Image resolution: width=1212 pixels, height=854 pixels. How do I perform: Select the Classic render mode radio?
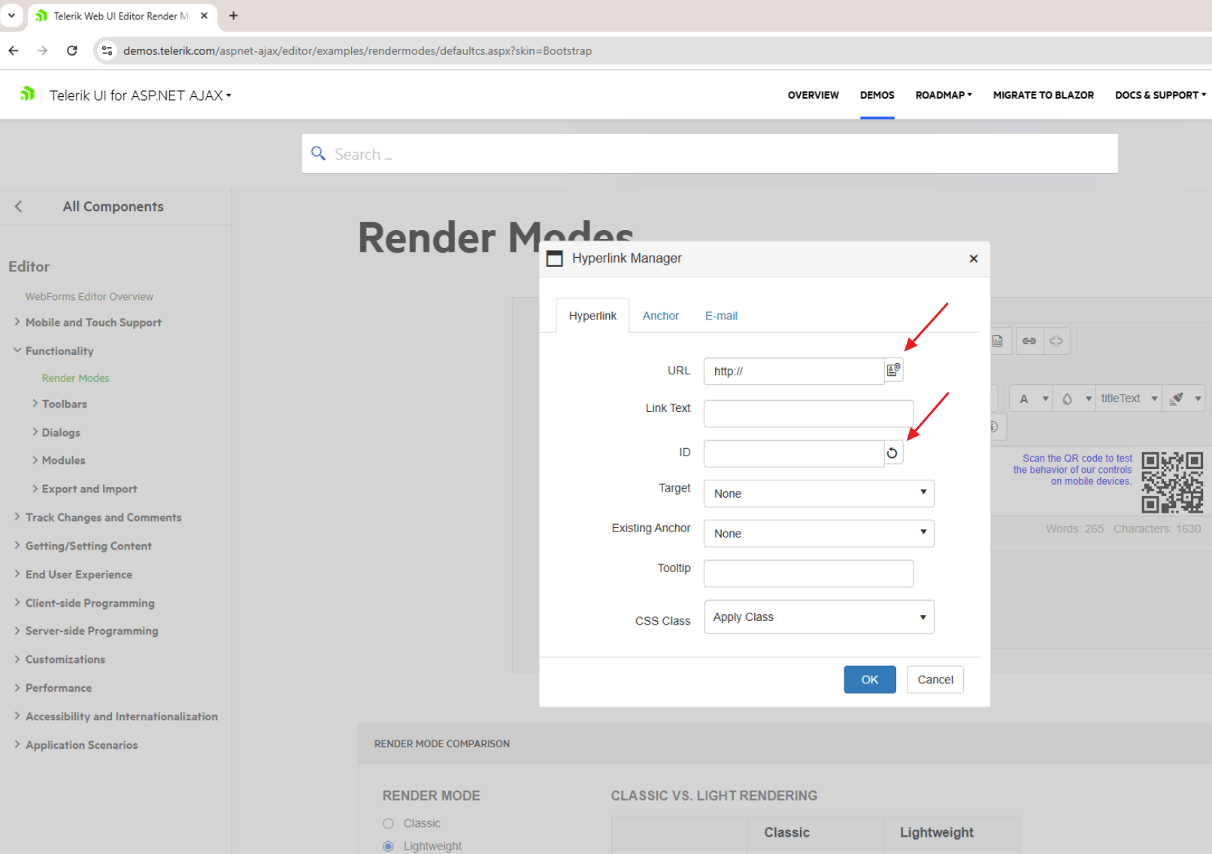(389, 823)
